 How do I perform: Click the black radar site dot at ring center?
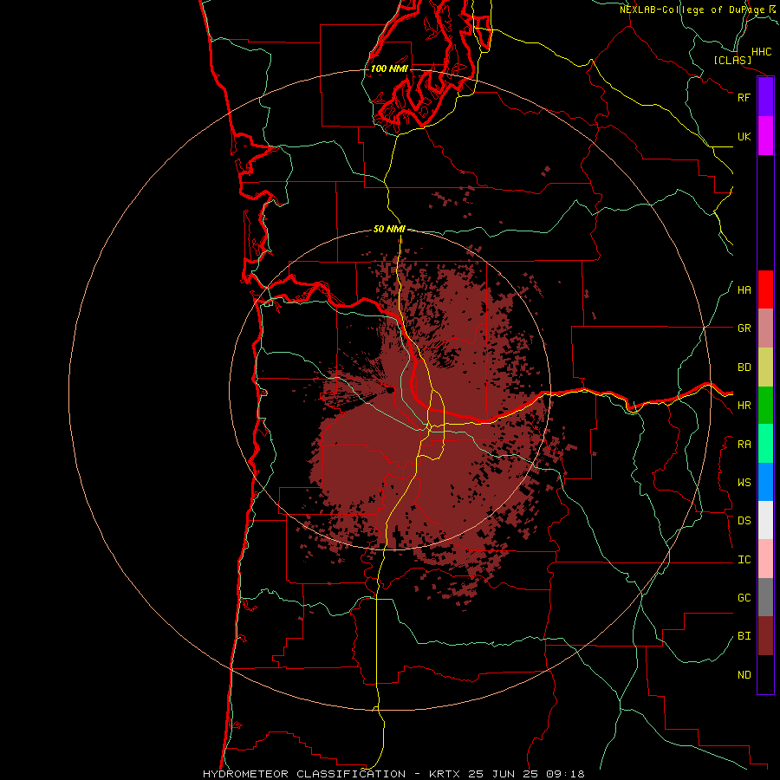pos(389,391)
